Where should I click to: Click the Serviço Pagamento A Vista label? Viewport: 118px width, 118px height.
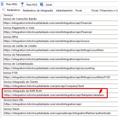point(19,28)
